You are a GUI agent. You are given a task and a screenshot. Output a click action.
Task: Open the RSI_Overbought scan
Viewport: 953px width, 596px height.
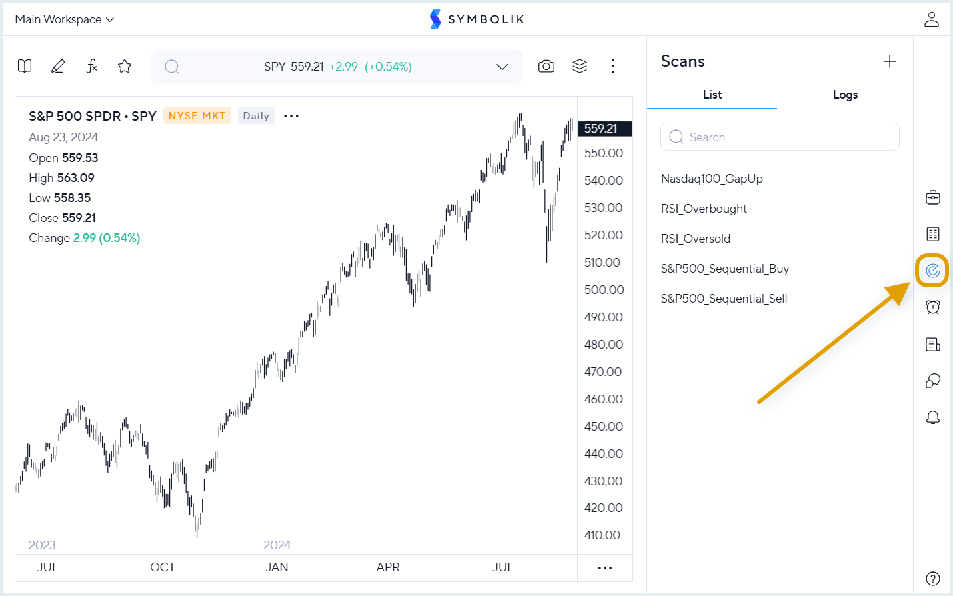click(704, 209)
